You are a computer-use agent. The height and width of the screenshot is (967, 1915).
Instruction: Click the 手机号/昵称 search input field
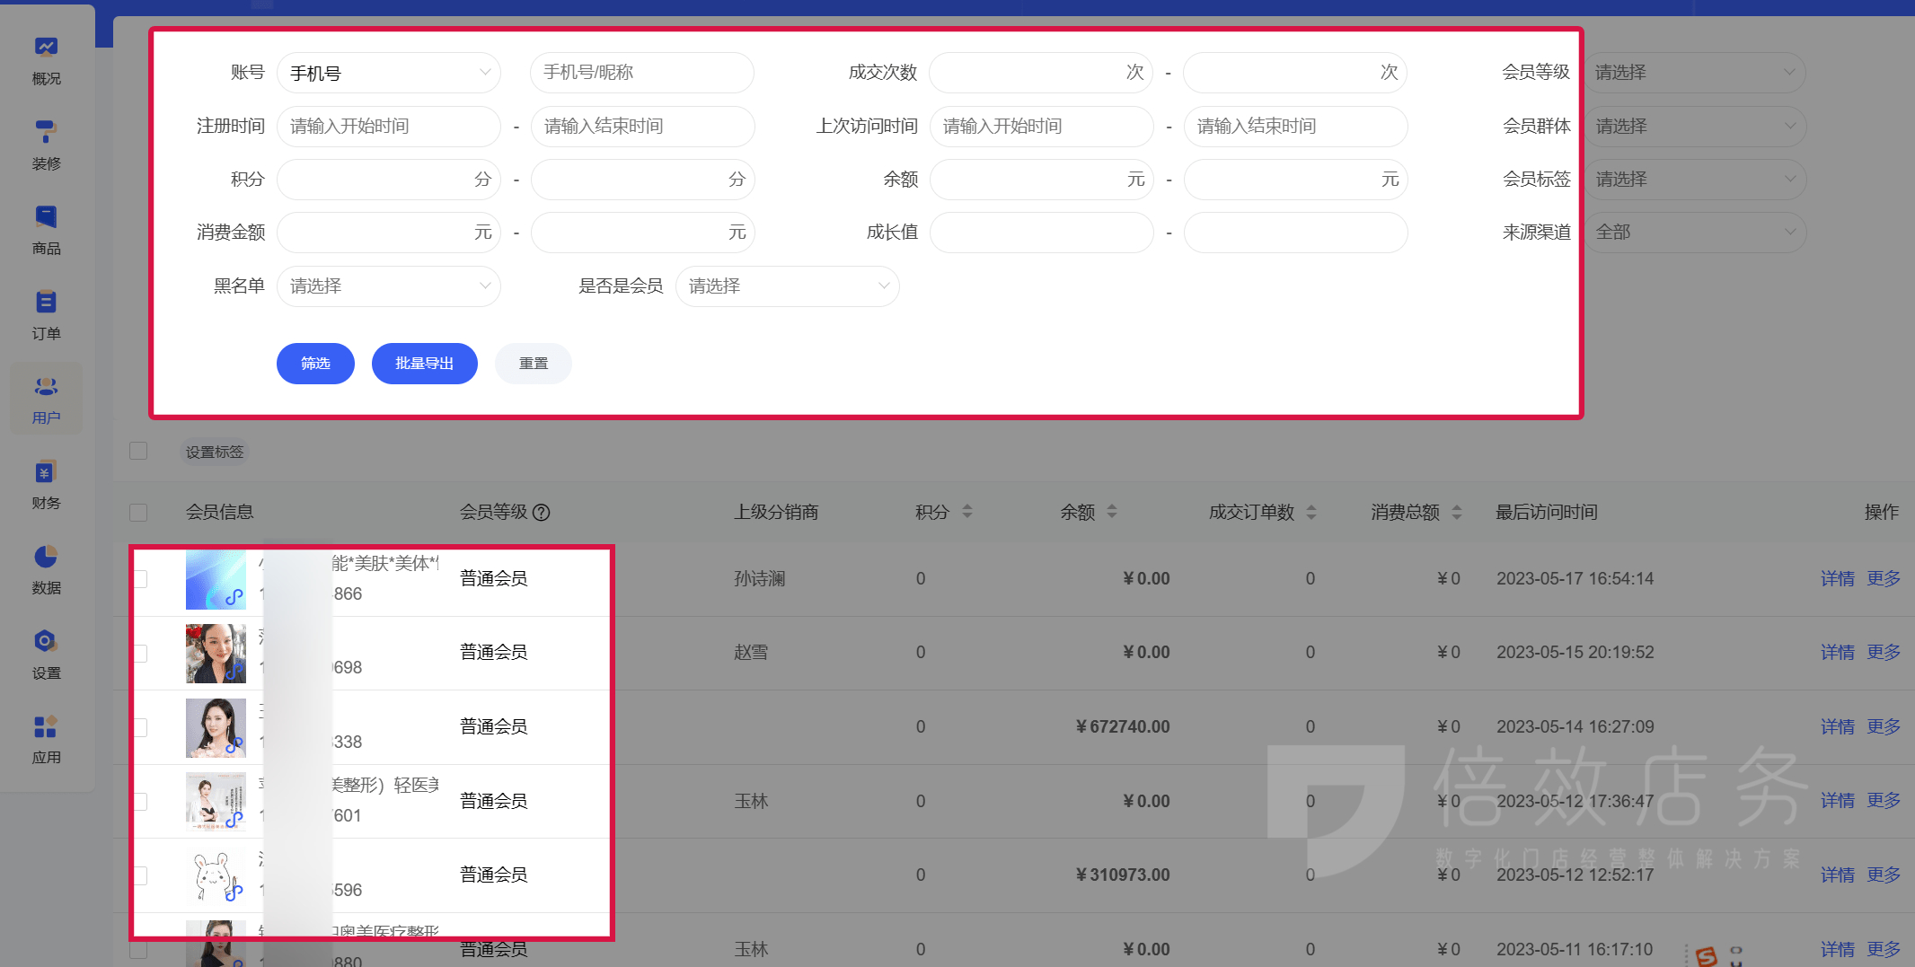pyautogui.click(x=641, y=73)
